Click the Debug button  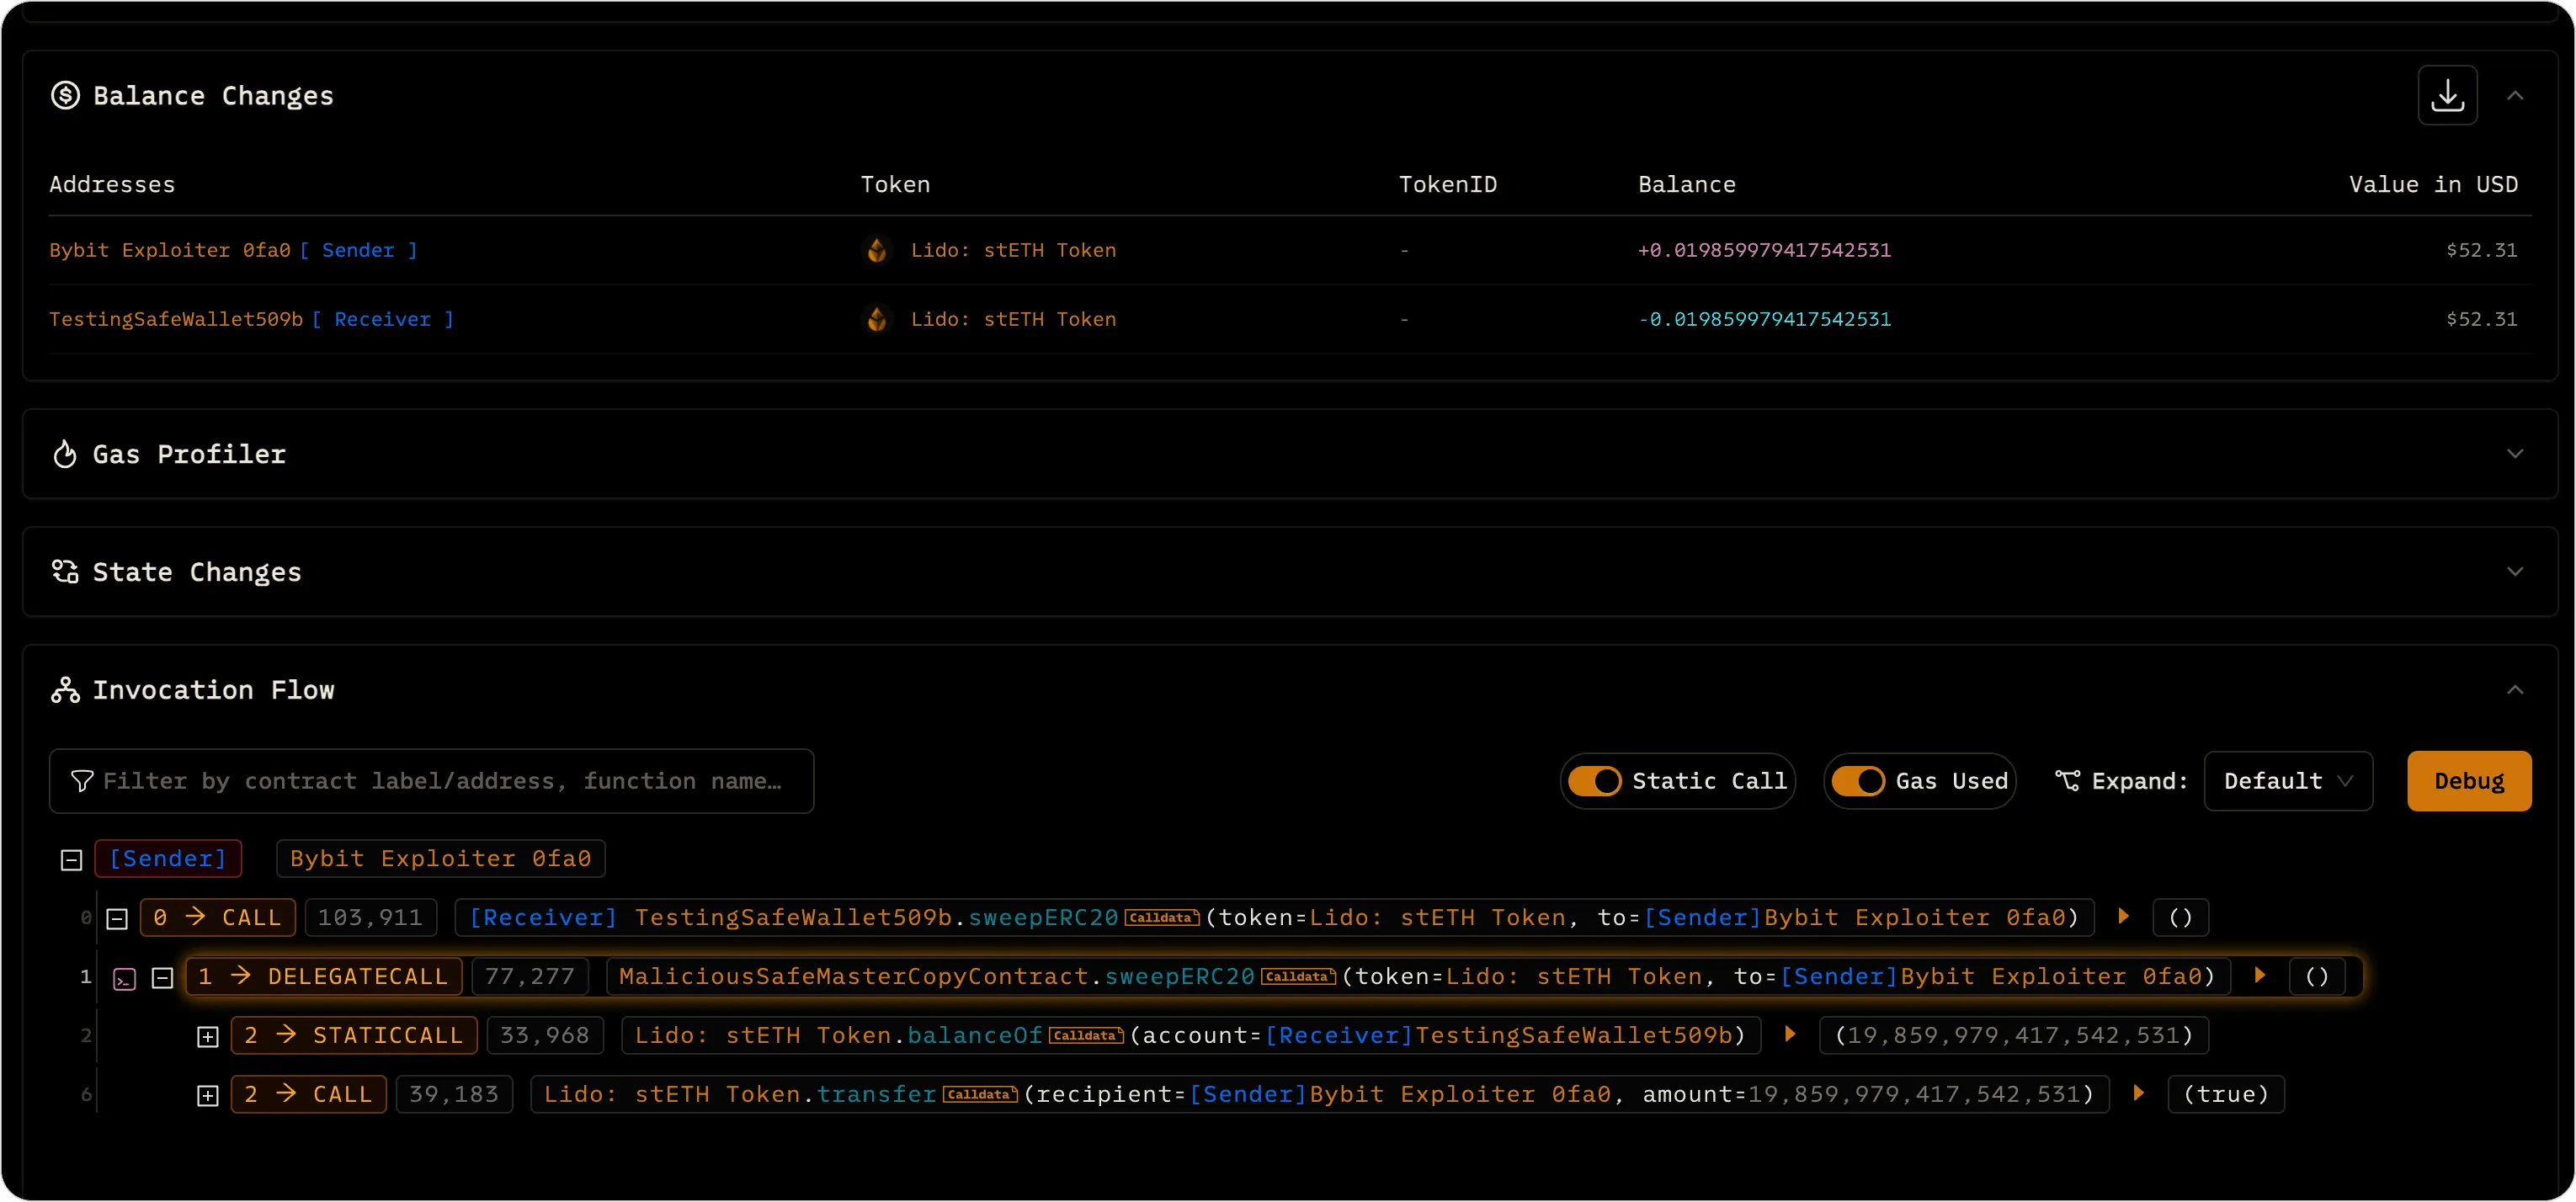pyautogui.click(x=2469, y=781)
